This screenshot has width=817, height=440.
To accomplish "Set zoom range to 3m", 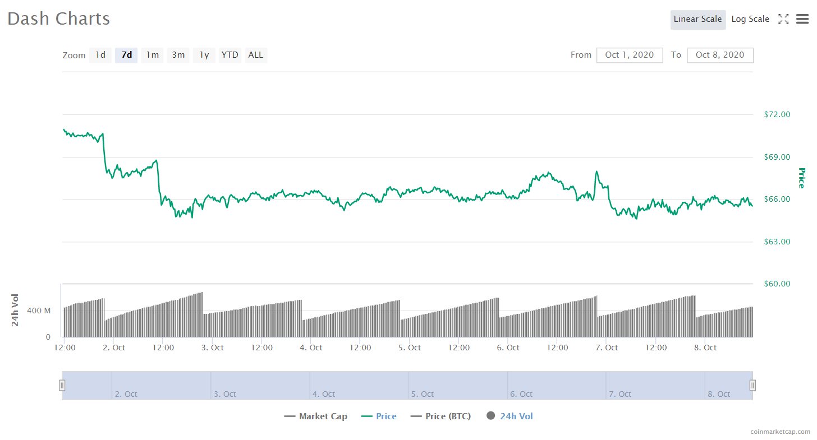I will [x=178, y=55].
